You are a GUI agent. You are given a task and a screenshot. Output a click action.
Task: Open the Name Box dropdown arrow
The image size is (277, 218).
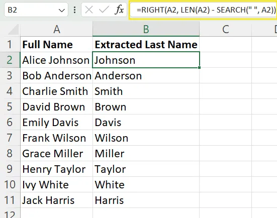(62, 10)
